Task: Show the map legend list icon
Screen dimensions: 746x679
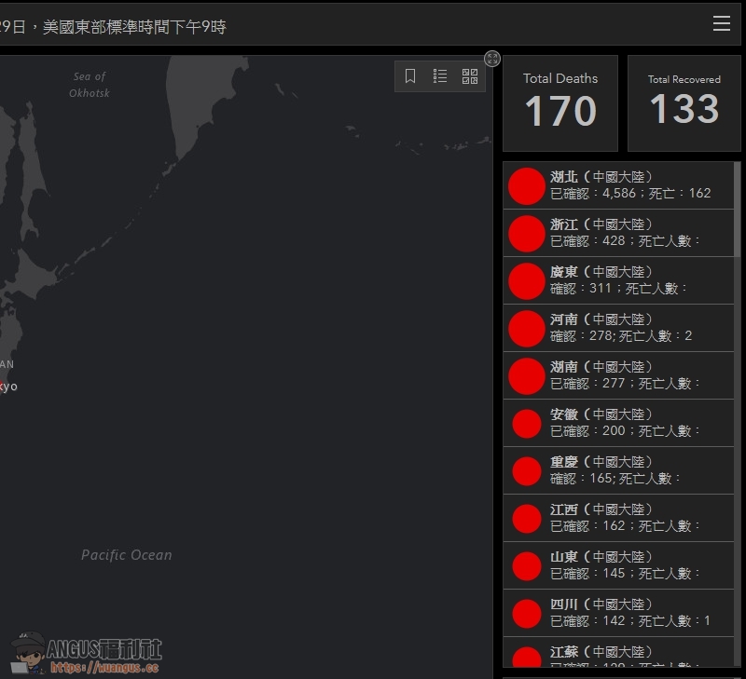Action: coord(440,76)
